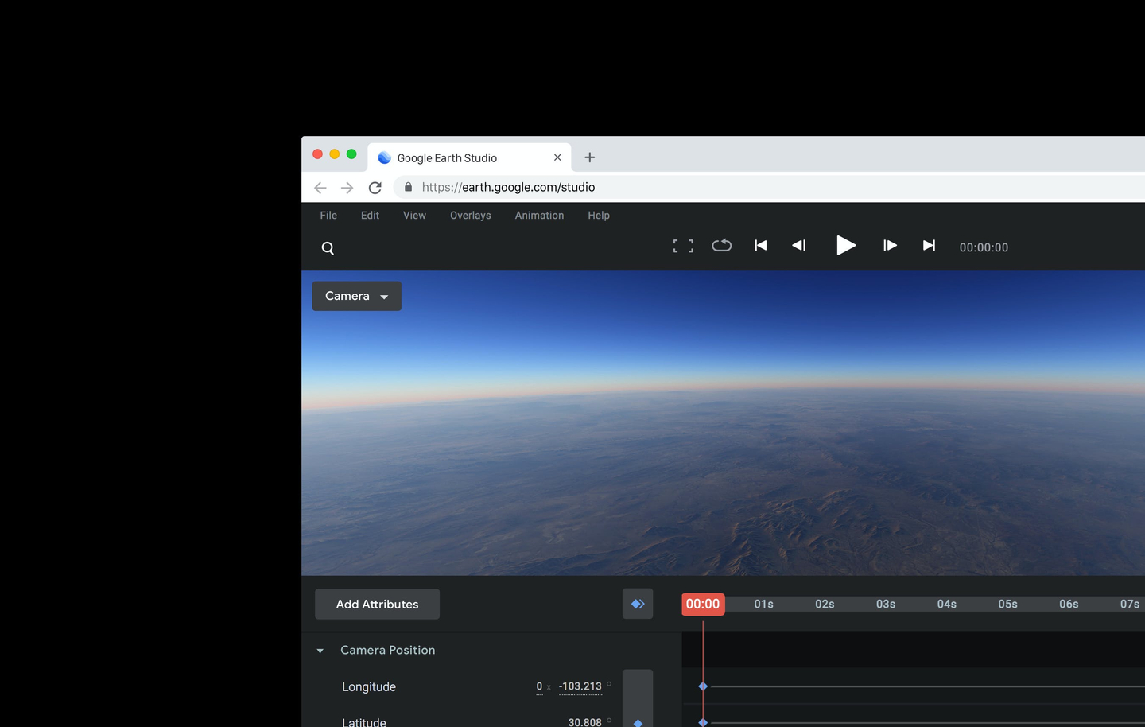Collapse the Camera Position group
The image size is (1145, 727).
(x=320, y=651)
